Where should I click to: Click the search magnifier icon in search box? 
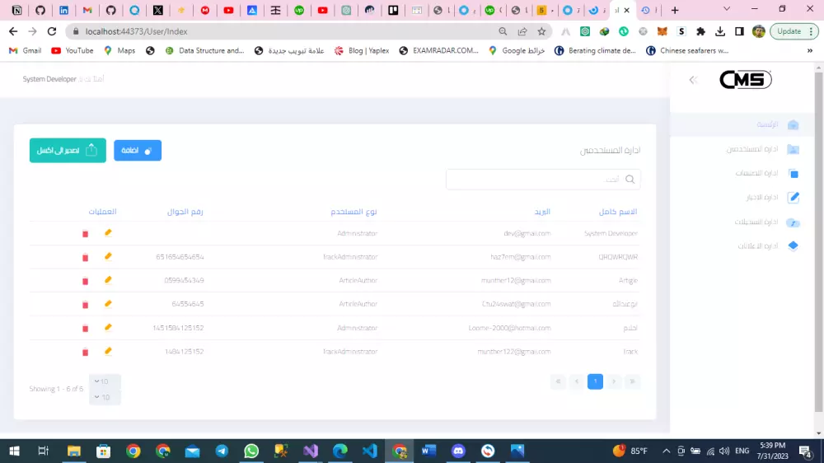point(630,180)
